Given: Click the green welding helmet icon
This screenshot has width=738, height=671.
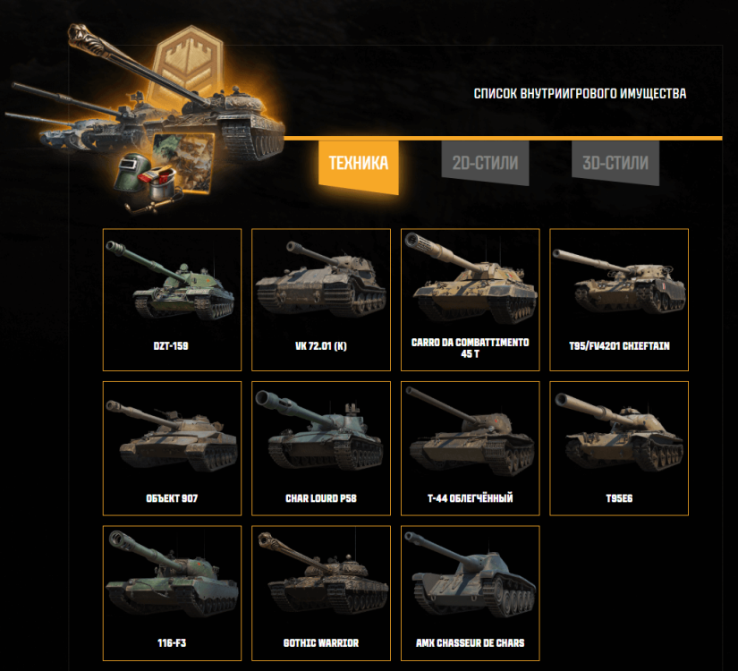Looking at the screenshot, I should point(131,172).
